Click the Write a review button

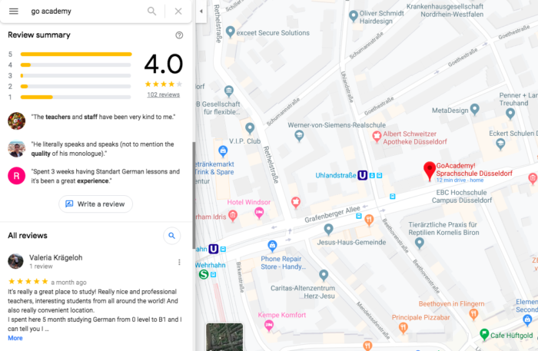pos(95,204)
